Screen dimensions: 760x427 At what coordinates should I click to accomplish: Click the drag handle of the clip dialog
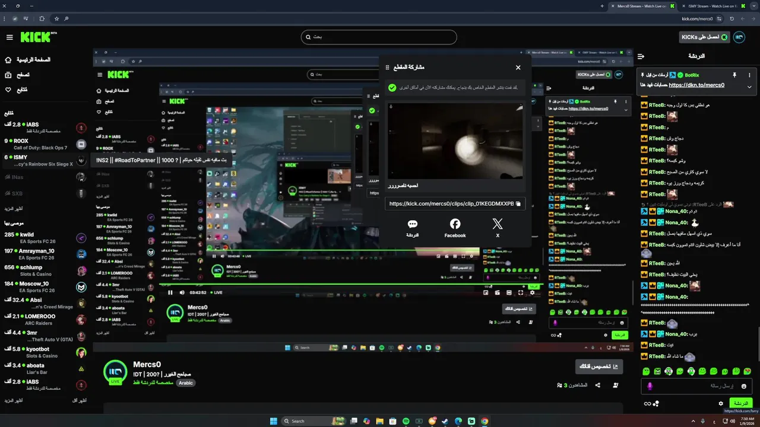point(387,68)
